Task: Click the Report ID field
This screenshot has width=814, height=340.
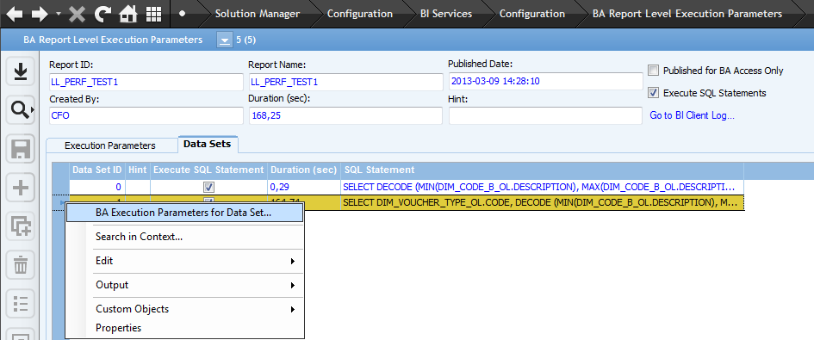Action: click(146, 82)
